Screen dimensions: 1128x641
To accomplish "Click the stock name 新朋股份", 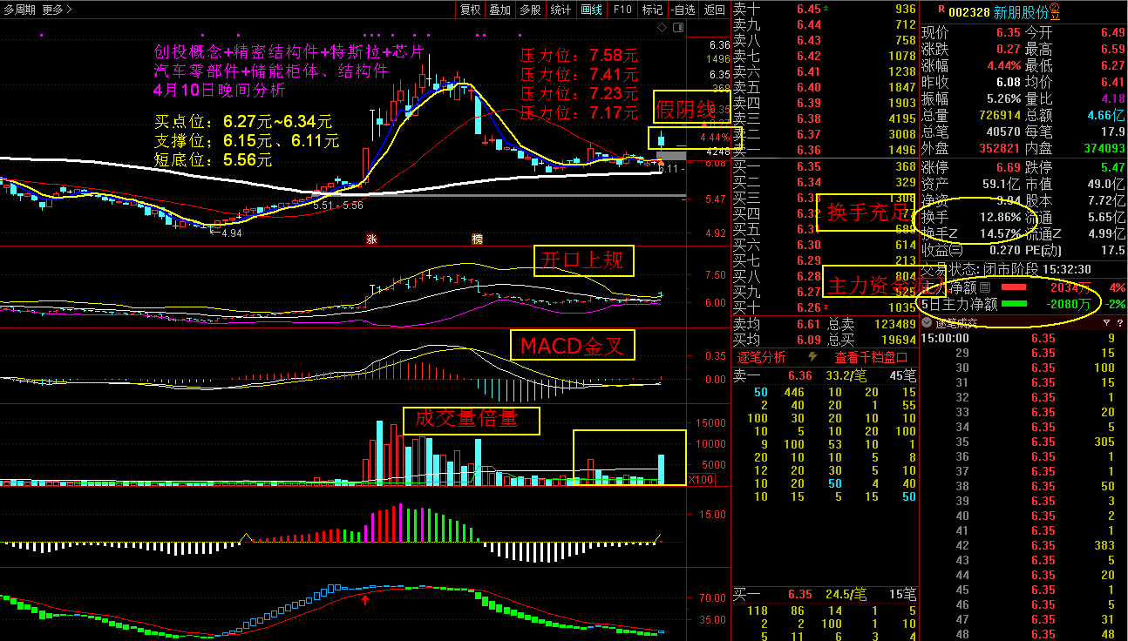I will [1021, 12].
